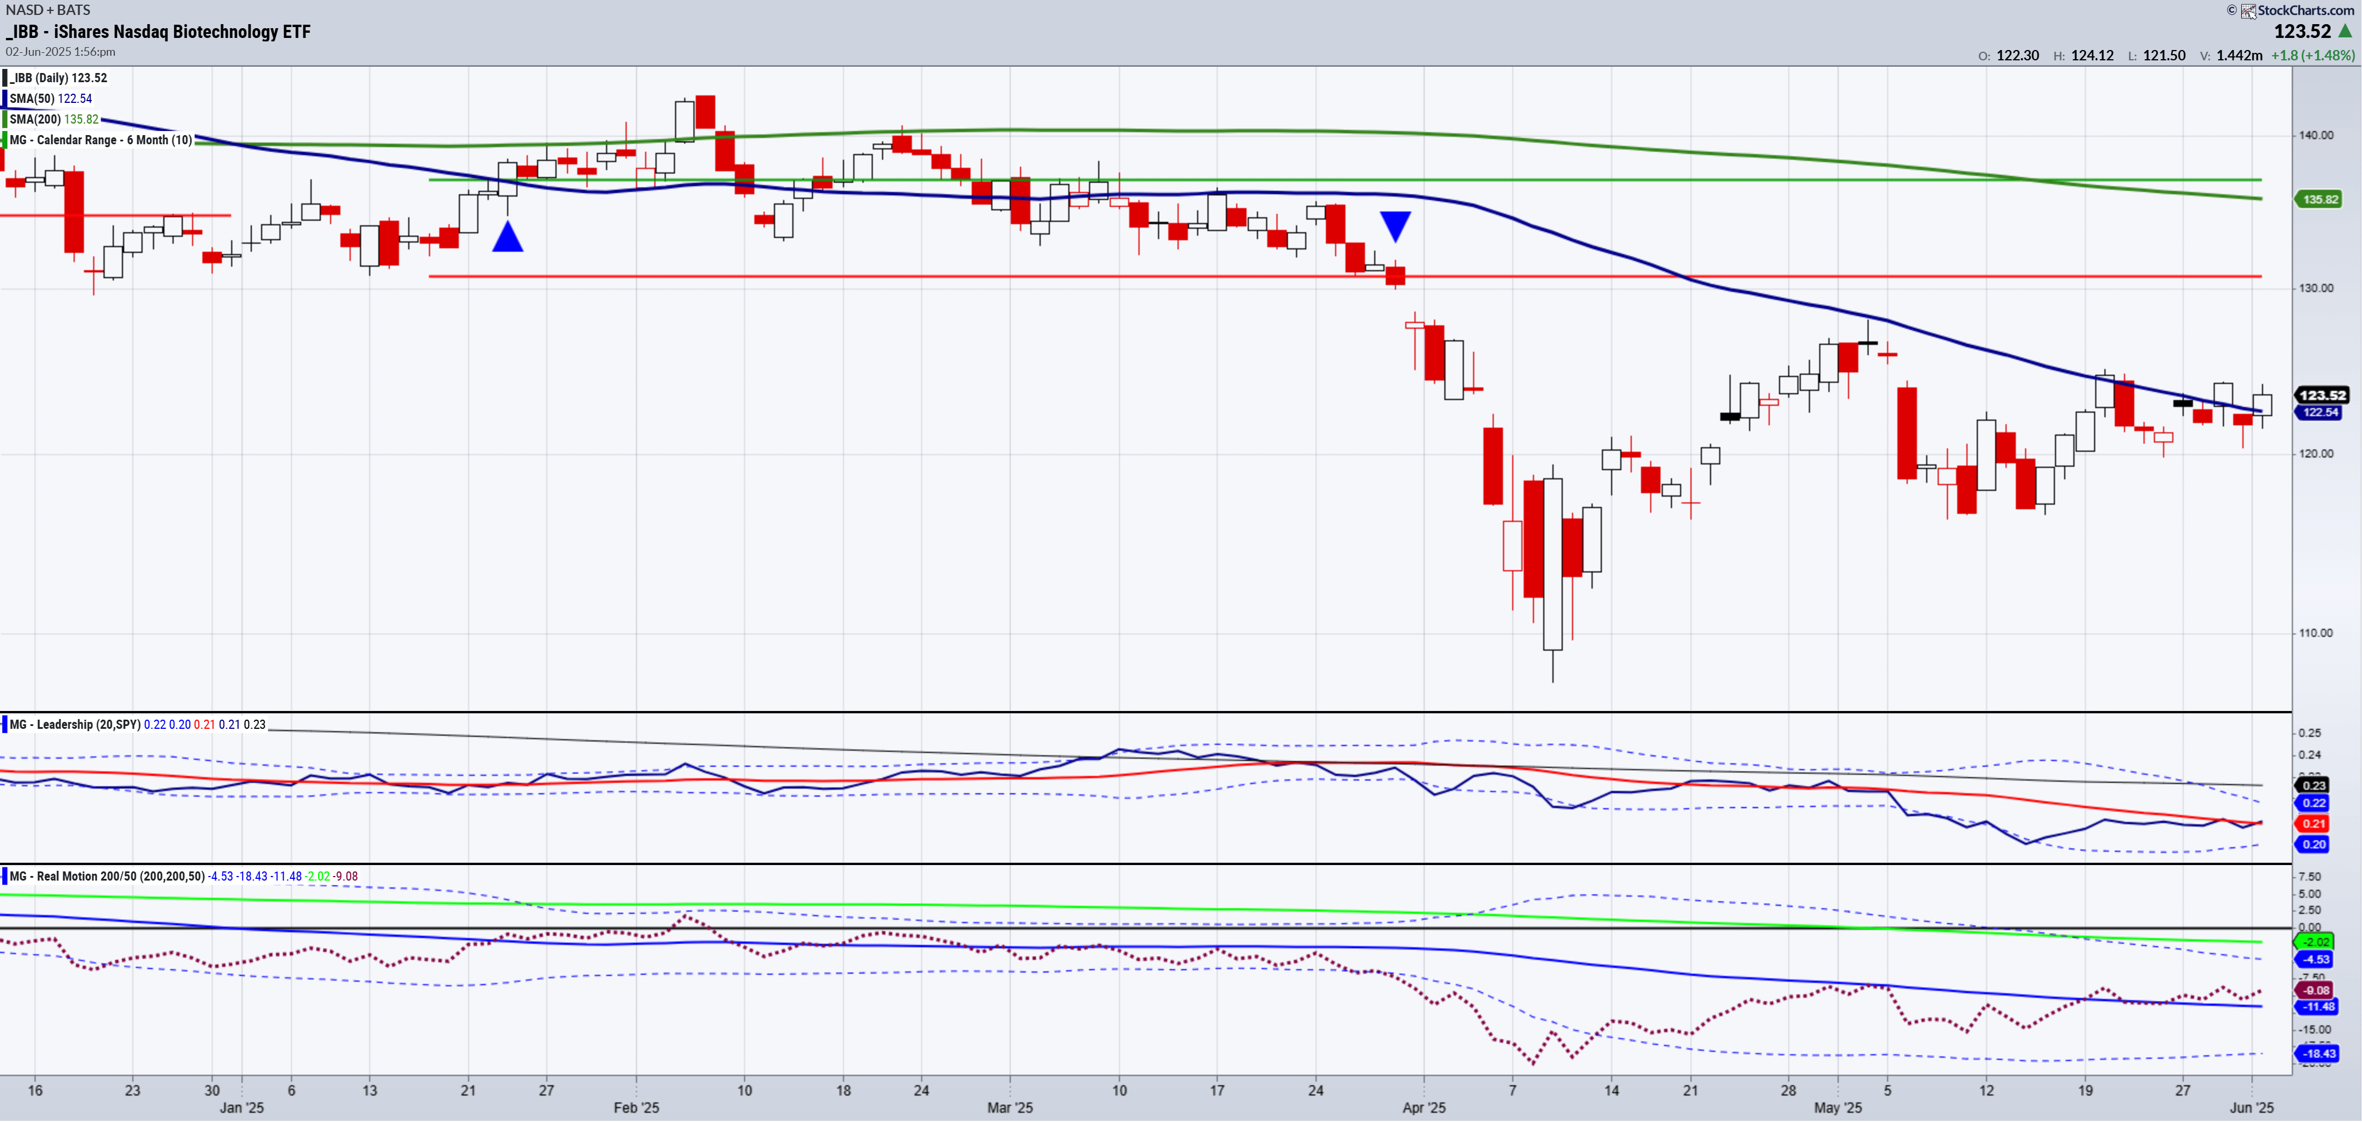2362x1122 pixels.
Task: Click the green -2.02 Real Motion tag
Action: click(2315, 943)
